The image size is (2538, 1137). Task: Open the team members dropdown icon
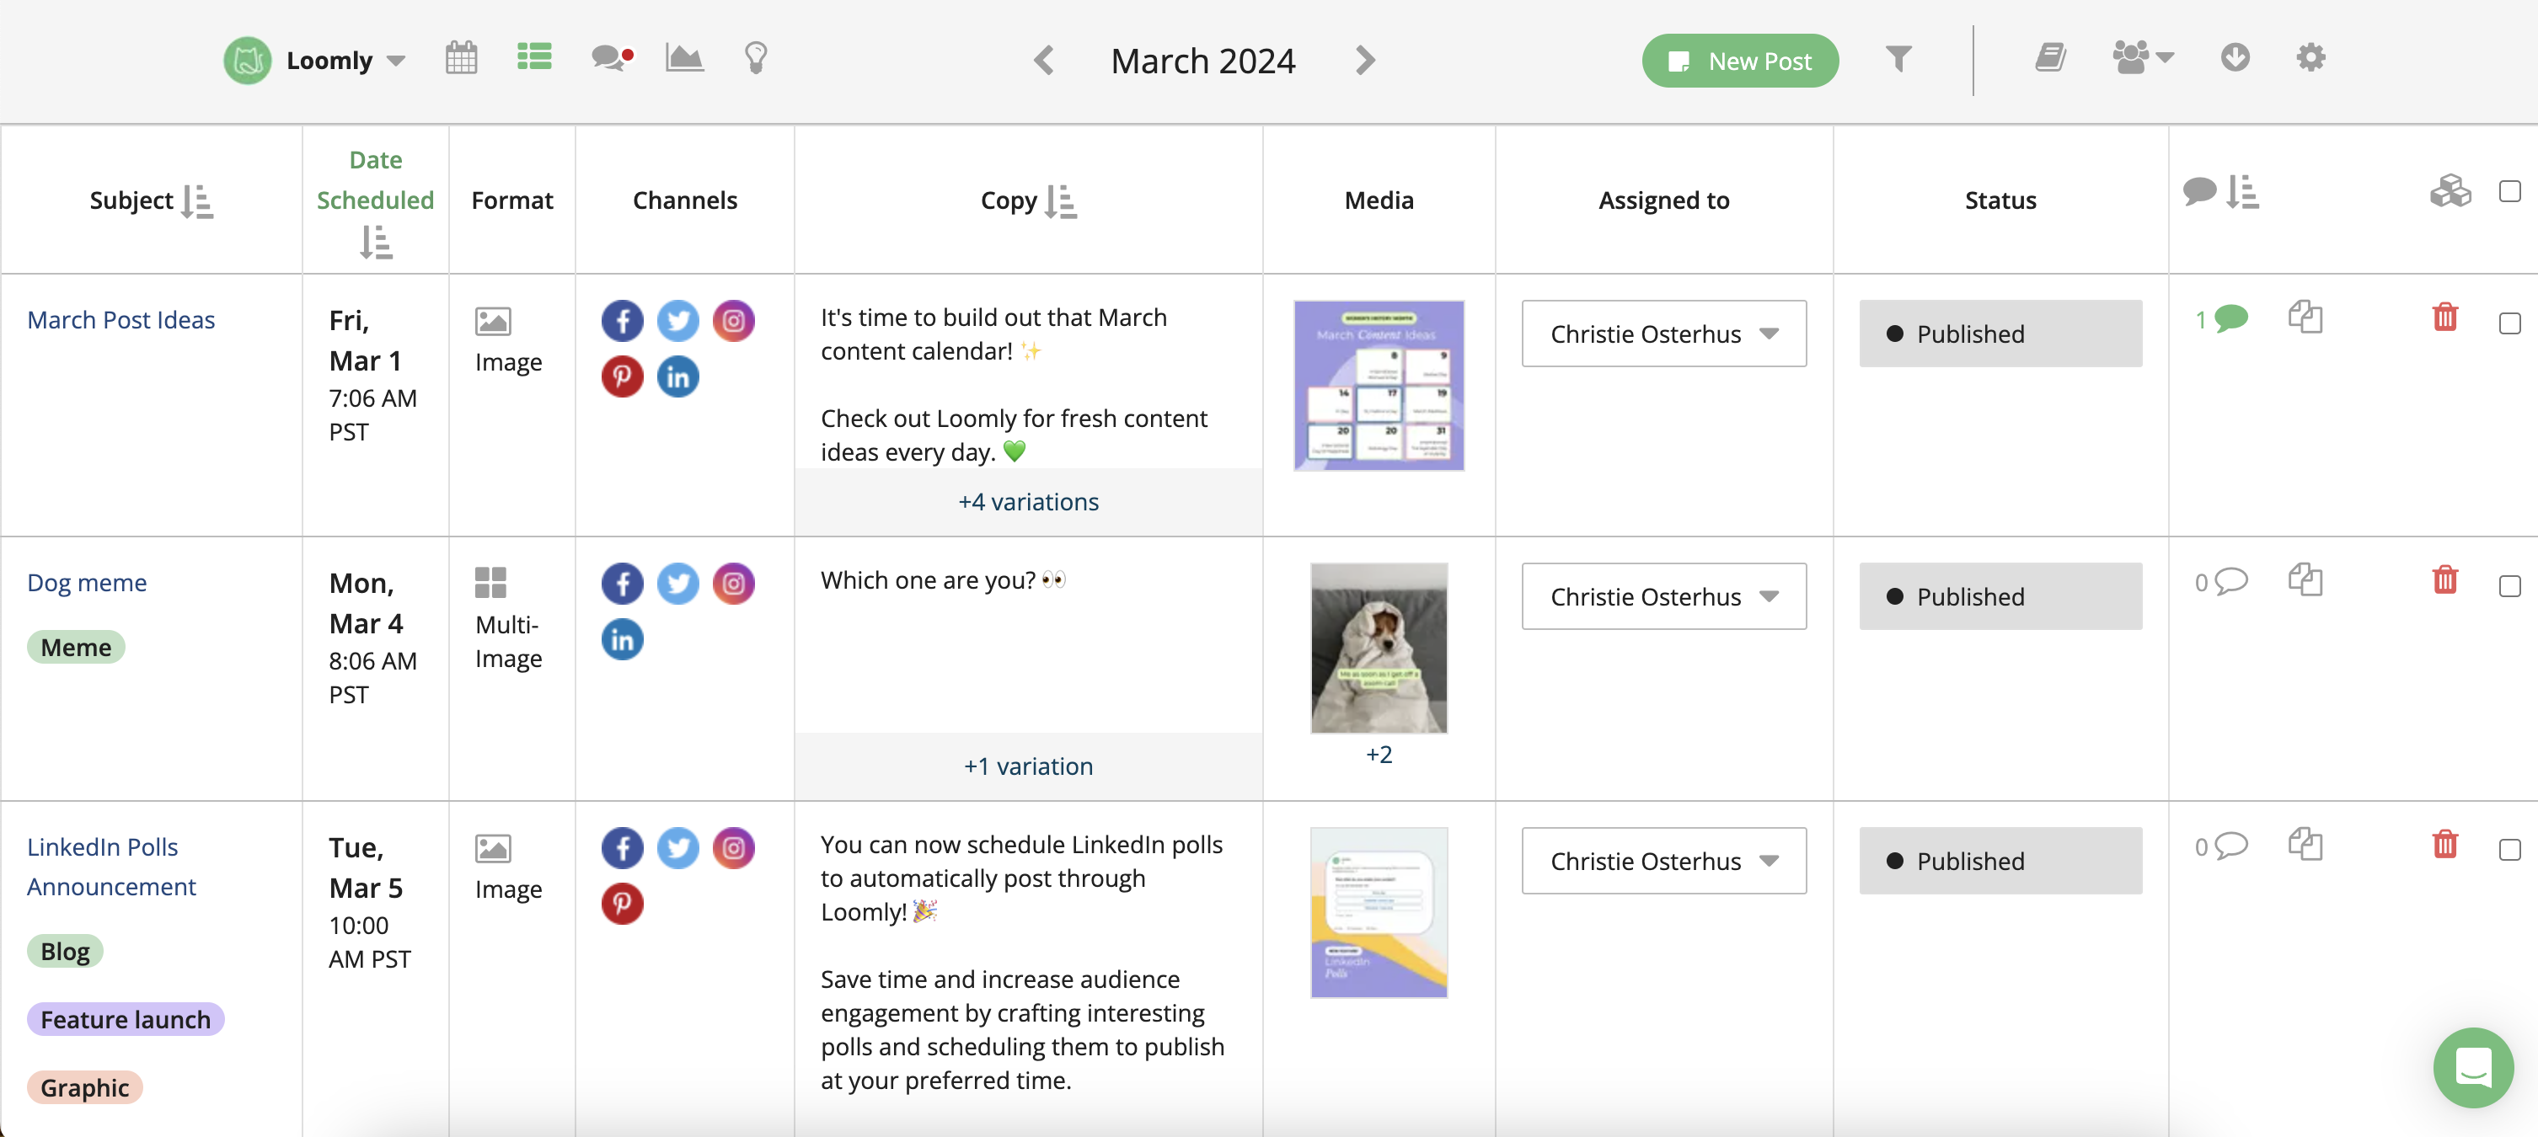coord(2142,58)
